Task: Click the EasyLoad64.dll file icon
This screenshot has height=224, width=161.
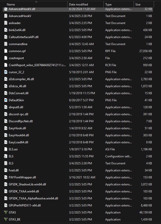Action: coord(6,142)
